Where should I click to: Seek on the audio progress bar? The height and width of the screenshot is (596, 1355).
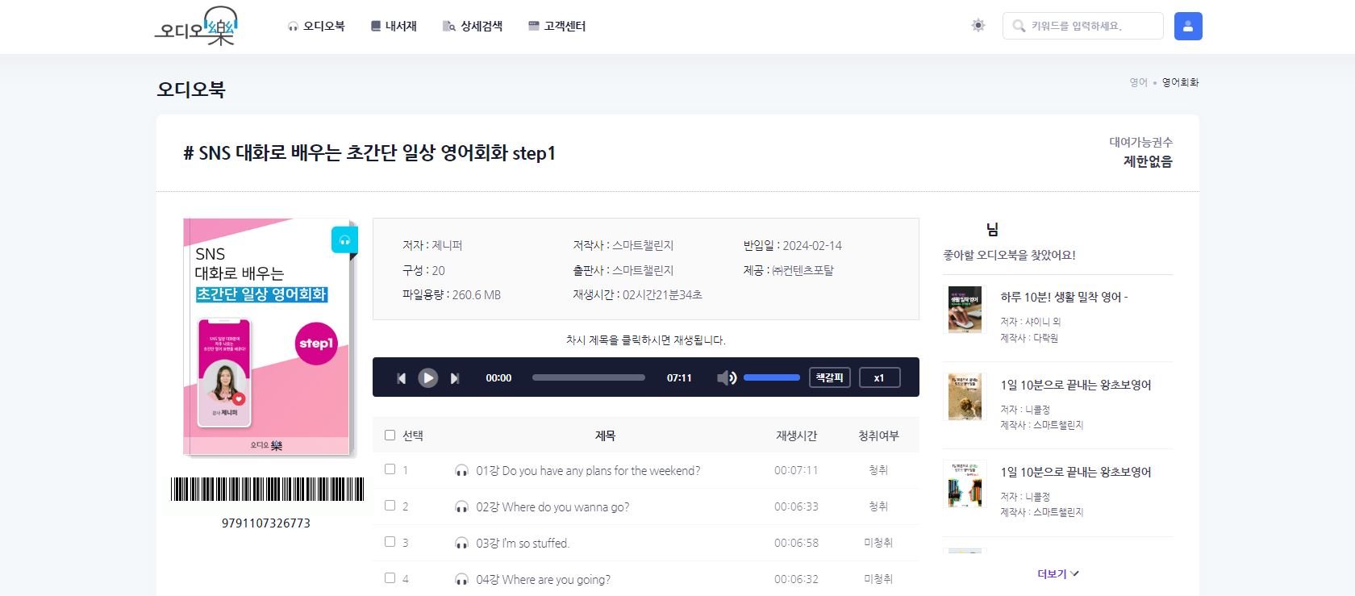(589, 377)
